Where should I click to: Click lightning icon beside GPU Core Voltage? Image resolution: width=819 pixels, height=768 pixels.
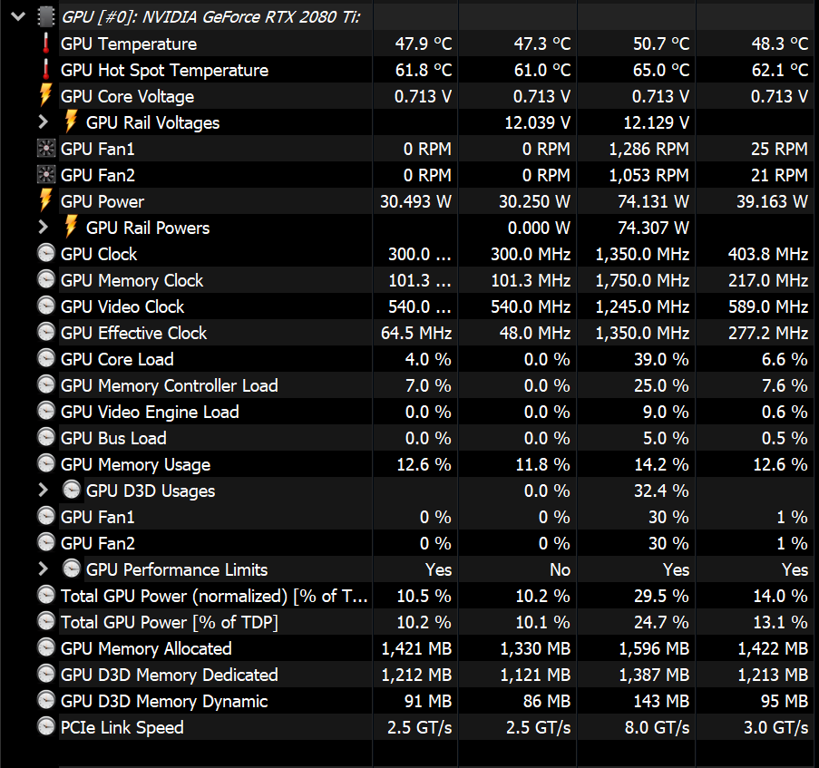(x=46, y=95)
